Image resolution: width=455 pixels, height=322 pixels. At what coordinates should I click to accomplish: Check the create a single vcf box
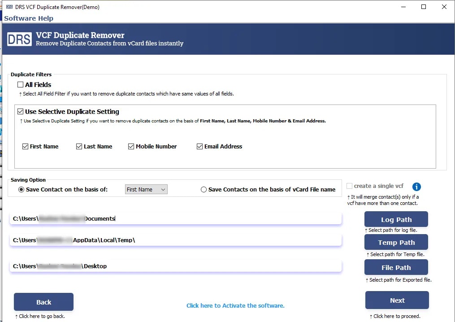pyautogui.click(x=349, y=186)
